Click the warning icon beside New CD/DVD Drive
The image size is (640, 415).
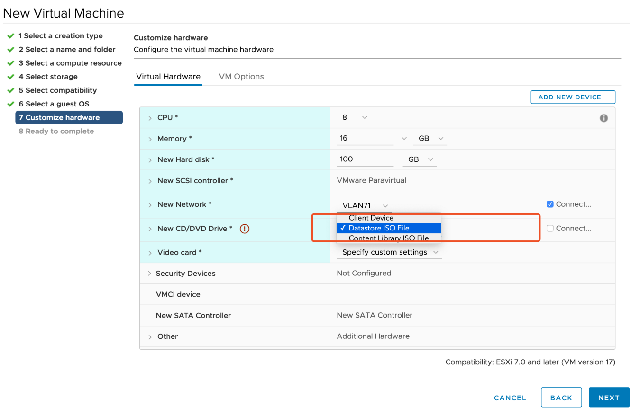pyautogui.click(x=244, y=229)
